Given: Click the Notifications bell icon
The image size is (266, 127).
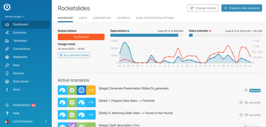Looking at the screenshot, I should click(7, 105).
